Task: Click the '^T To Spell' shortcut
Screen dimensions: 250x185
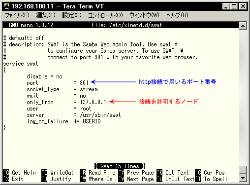Action: tap(211, 179)
